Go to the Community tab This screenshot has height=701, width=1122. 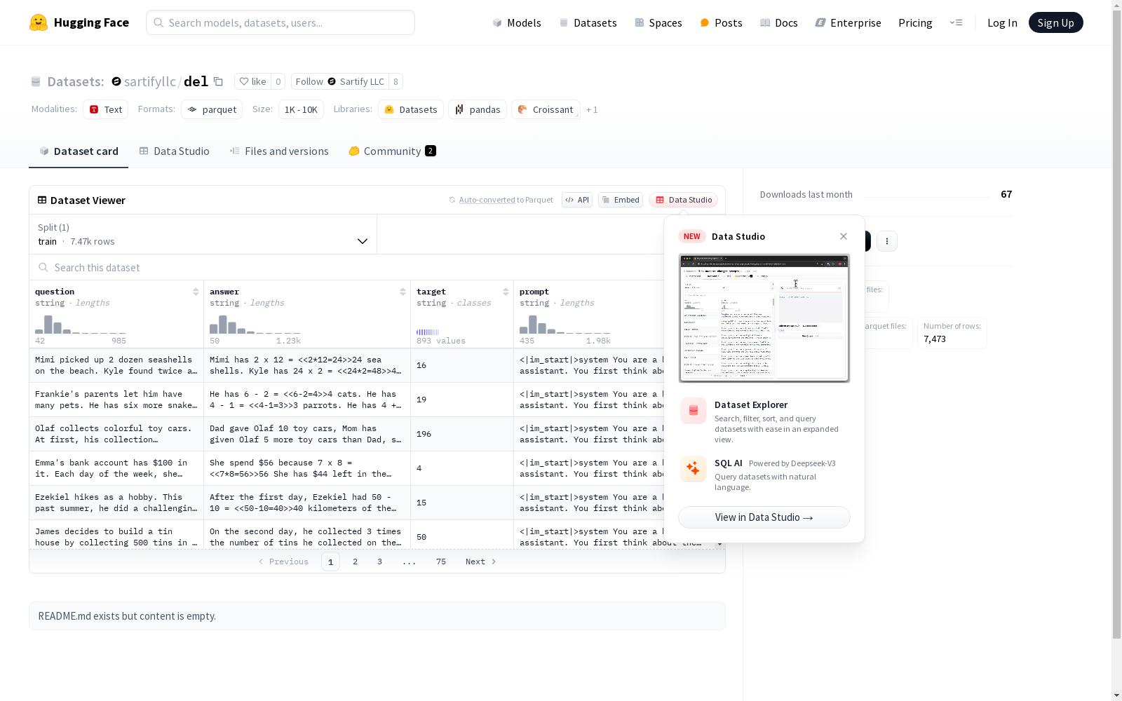pyautogui.click(x=392, y=151)
